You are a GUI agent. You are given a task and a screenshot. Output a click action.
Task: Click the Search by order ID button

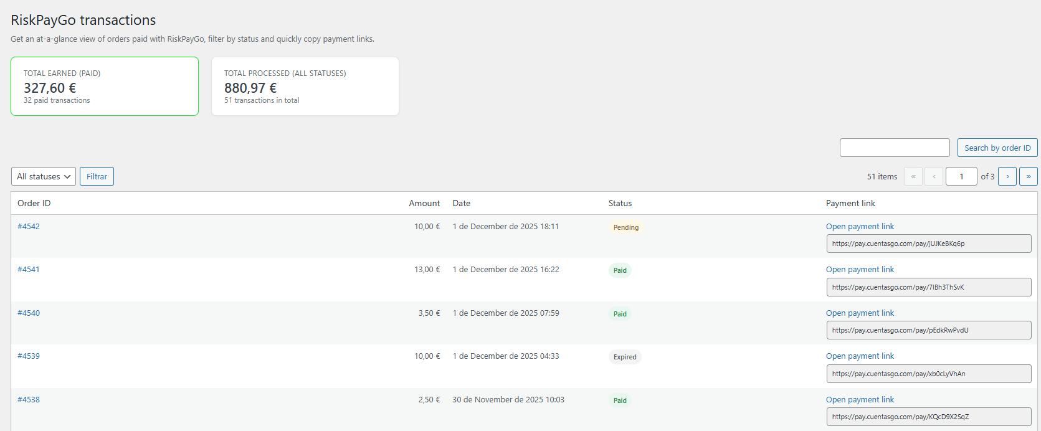point(997,148)
